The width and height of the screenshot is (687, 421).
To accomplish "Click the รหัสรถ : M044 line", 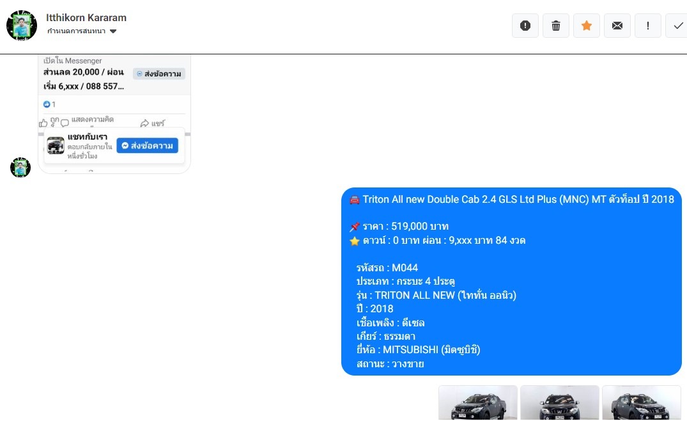I will pyautogui.click(x=387, y=268).
